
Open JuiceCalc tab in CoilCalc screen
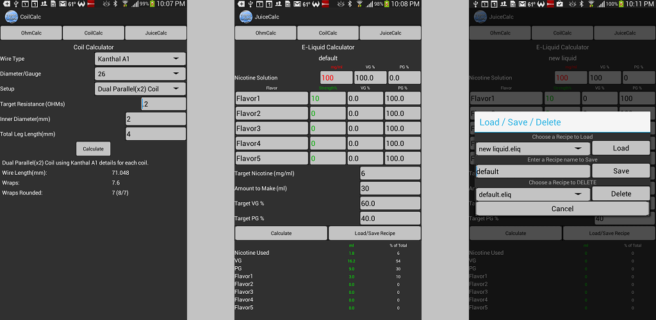click(x=156, y=33)
